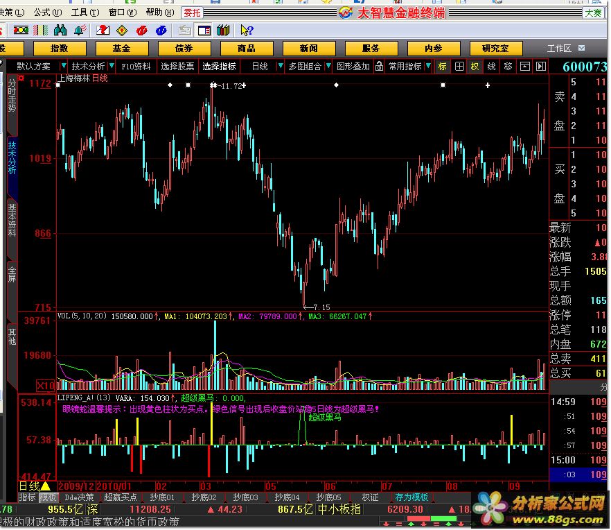The width and height of the screenshot is (611, 530).
Task: Switch to the 研究室 category tab
Action: tap(496, 49)
